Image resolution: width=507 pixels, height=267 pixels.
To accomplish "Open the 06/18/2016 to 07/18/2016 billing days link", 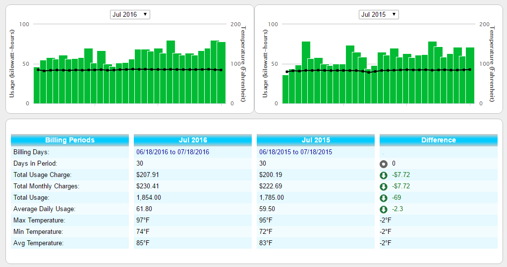I will pos(172,152).
